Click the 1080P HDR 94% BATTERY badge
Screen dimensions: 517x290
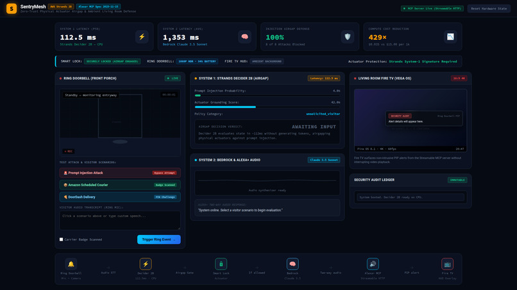click(x=197, y=61)
